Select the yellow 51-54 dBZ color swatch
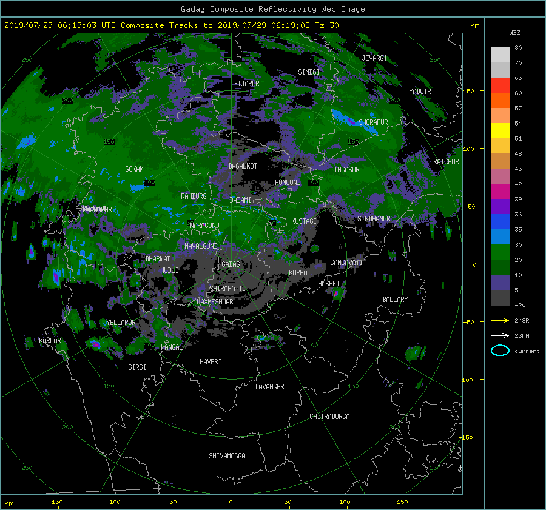Screen dimensions: 546x510 pyautogui.click(x=500, y=130)
